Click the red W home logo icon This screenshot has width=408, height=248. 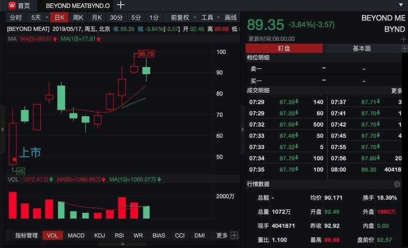click(x=12, y=6)
